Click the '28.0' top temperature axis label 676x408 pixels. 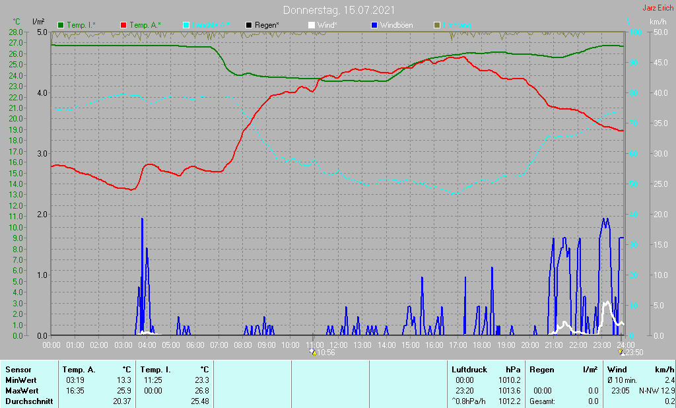click(x=16, y=32)
